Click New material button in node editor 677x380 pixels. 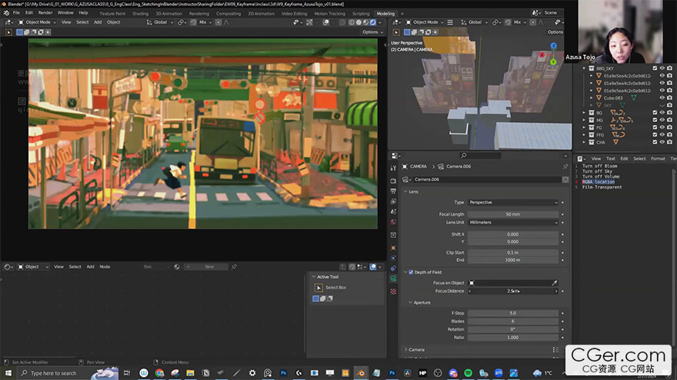click(208, 266)
